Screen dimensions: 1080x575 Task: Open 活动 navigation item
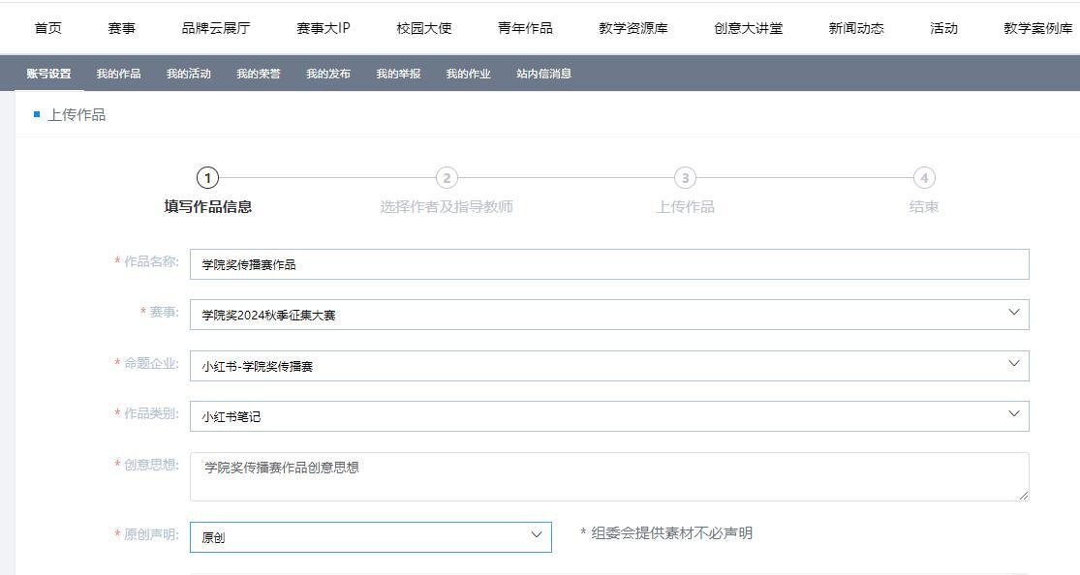[943, 28]
